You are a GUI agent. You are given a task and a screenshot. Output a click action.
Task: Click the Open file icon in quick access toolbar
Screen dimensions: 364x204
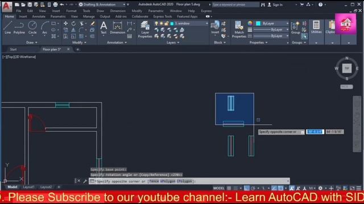(23, 5)
